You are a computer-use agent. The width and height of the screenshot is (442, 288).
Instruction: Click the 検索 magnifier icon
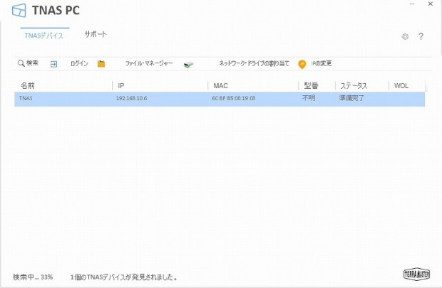click(21, 63)
